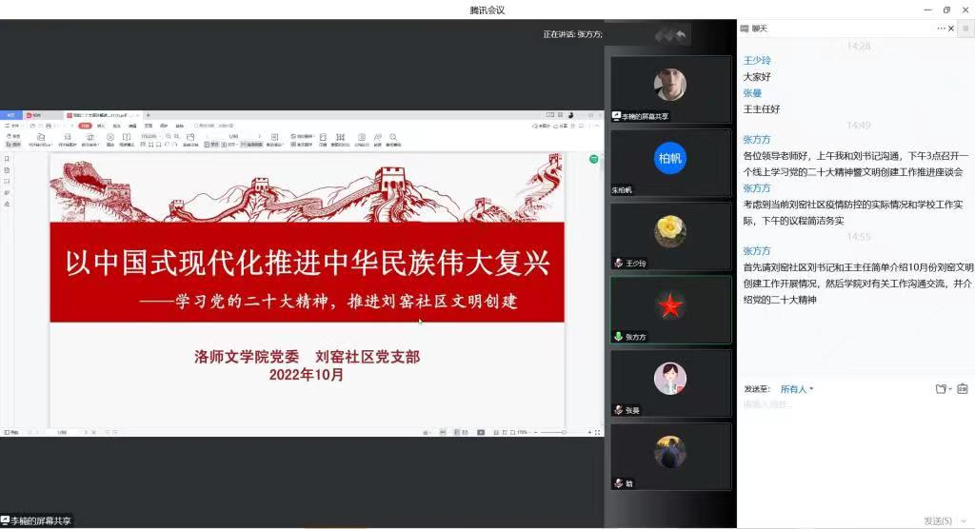Click 张方方 green microphone status icon
975x529 pixels.
618,336
